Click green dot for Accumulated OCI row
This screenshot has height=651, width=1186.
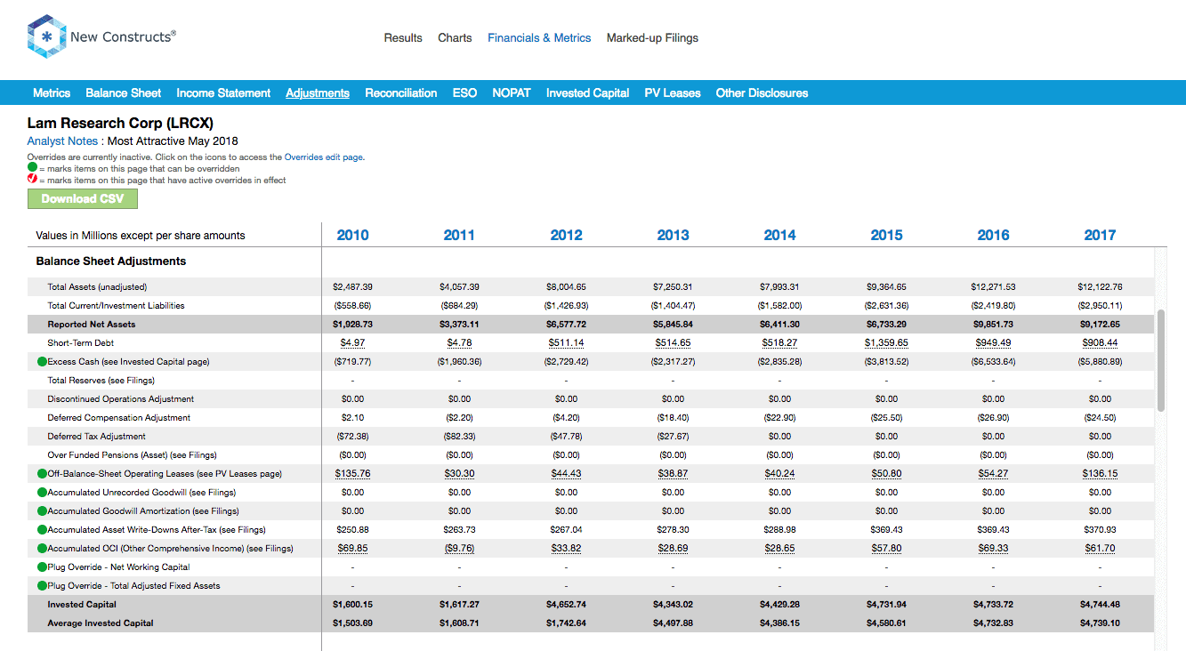pos(42,549)
